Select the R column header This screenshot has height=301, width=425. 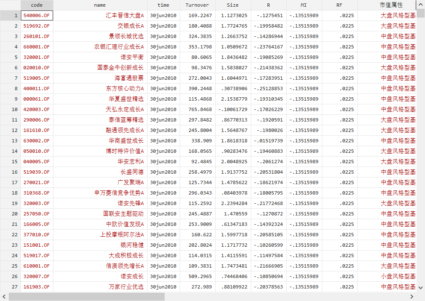[x=269, y=5]
